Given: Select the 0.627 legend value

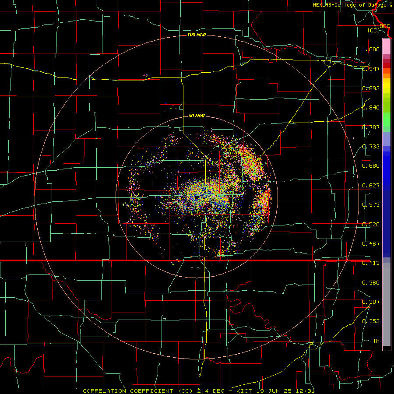Looking at the screenshot, I should tap(371, 186).
